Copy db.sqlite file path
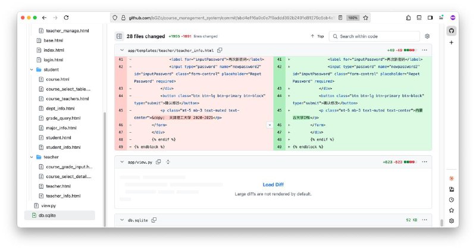The image size is (476, 250). point(154,220)
